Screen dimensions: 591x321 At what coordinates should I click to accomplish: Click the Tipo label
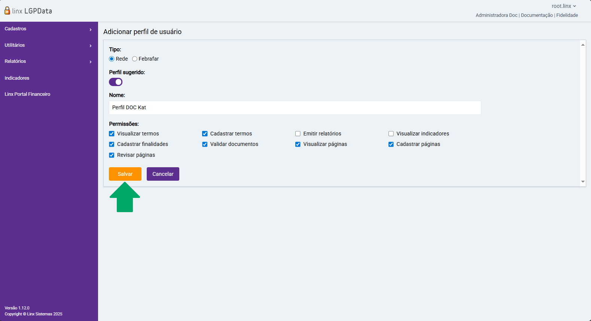click(115, 49)
